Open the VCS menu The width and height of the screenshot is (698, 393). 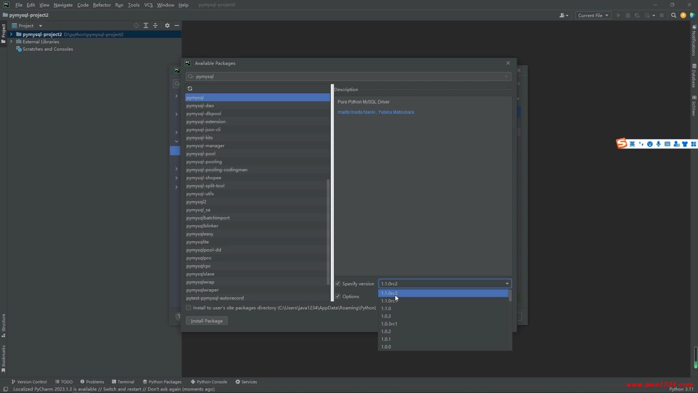(x=148, y=5)
